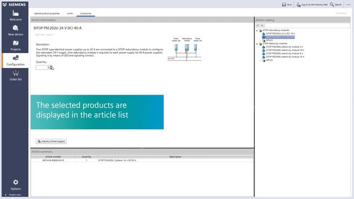Switch to Special product properties tab
Viewport: 354px width, 199px height.
point(47,13)
